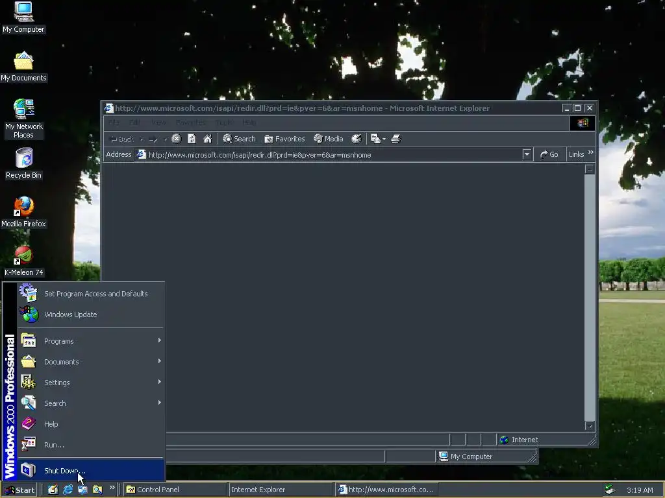The height and width of the screenshot is (498, 665).
Task: Click the page icon in the address bar
Action: [141, 155]
